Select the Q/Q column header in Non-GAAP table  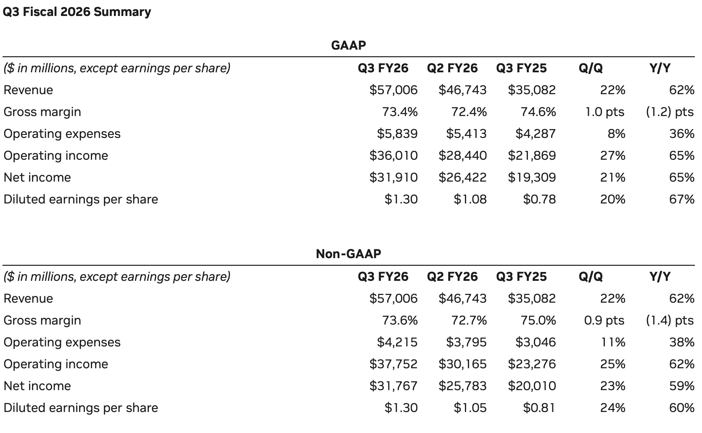(591, 277)
